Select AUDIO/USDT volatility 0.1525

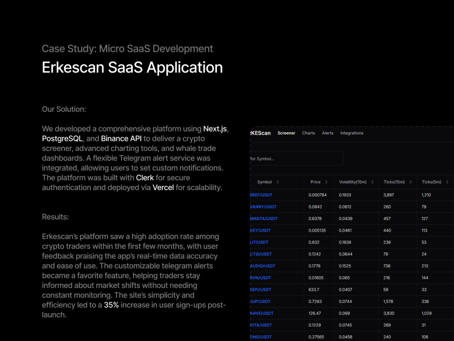pyautogui.click(x=345, y=266)
